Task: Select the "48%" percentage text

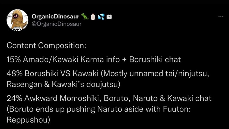Action: 14,74
